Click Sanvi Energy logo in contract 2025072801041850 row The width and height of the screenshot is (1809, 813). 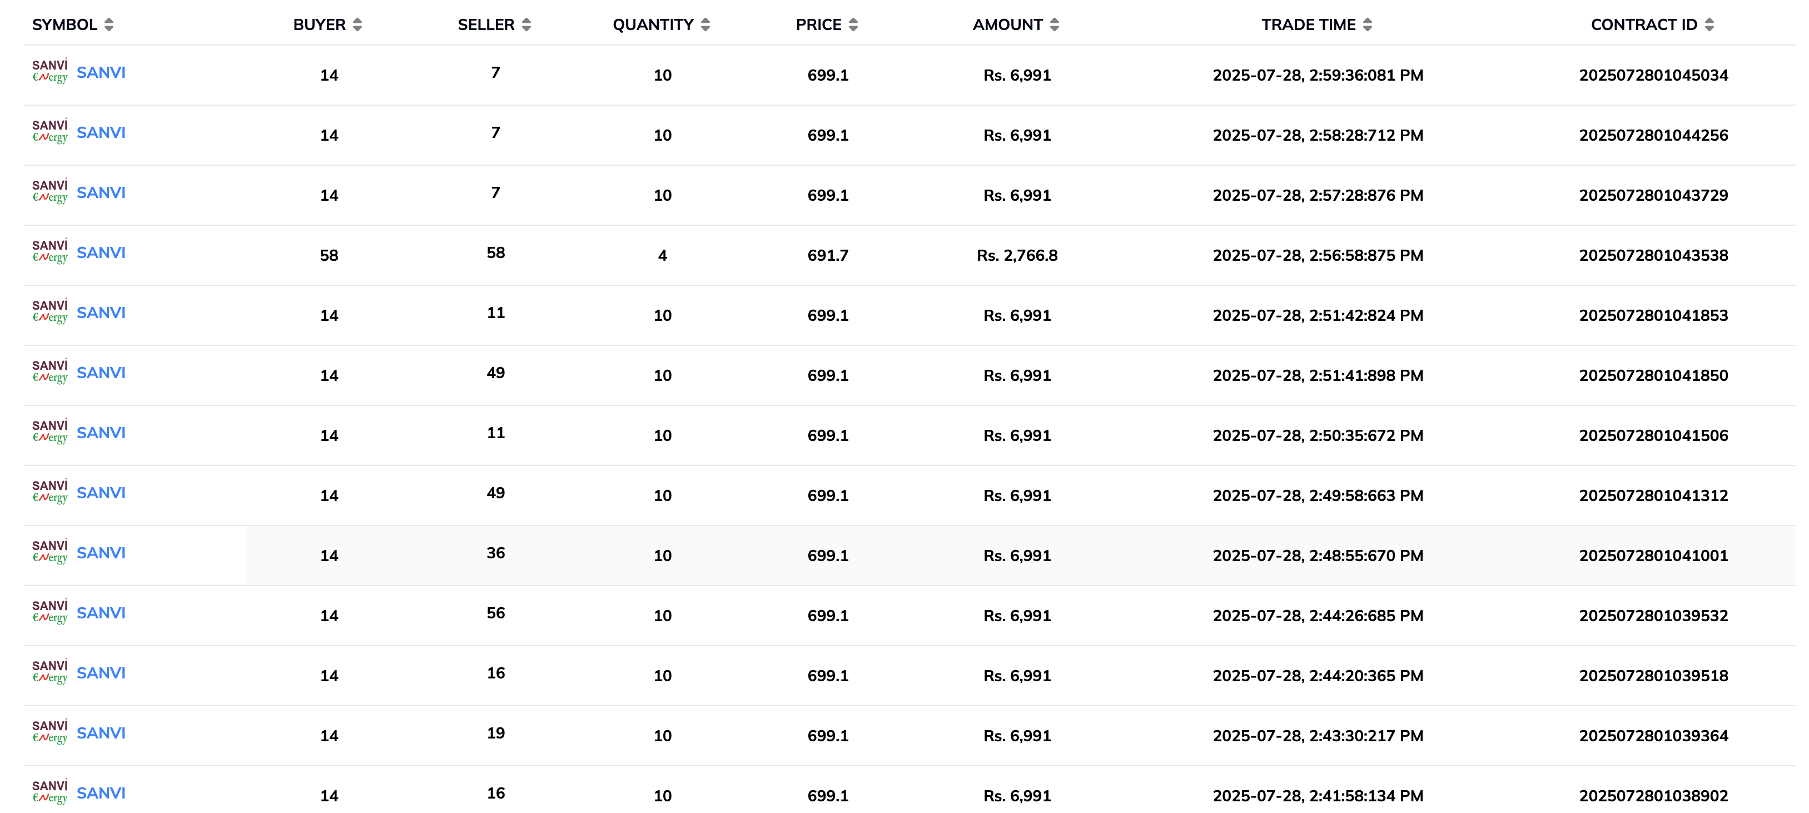(x=50, y=373)
